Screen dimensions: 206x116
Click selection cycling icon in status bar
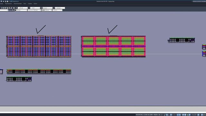point(187,115)
